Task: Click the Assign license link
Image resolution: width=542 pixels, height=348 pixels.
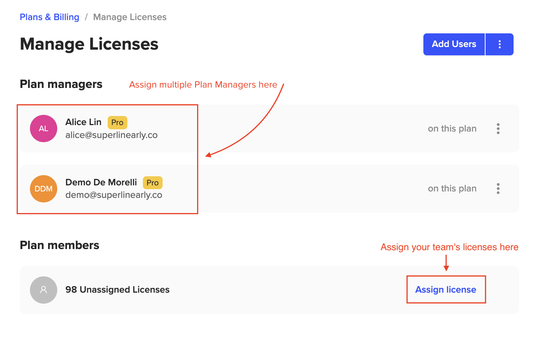Action: click(446, 290)
